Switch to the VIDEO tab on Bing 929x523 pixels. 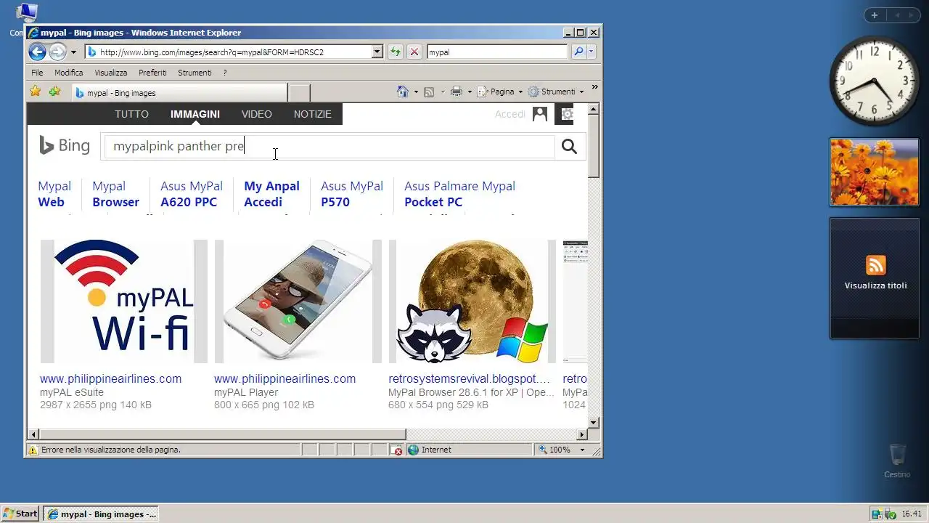tap(257, 114)
